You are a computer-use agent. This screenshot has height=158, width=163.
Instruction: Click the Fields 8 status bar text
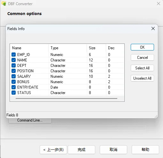12,115
